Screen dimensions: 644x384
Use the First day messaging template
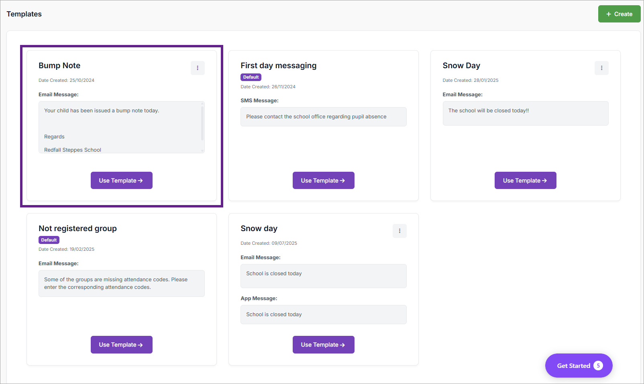[323, 181]
